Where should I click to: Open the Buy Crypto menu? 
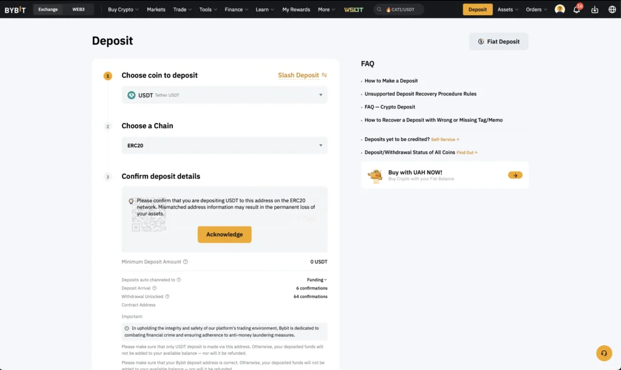pos(123,10)
